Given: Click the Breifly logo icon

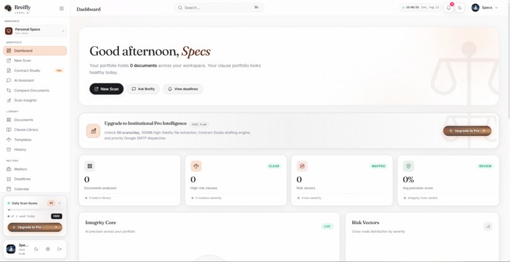Looking at the screenshot, I should point(8,8).
